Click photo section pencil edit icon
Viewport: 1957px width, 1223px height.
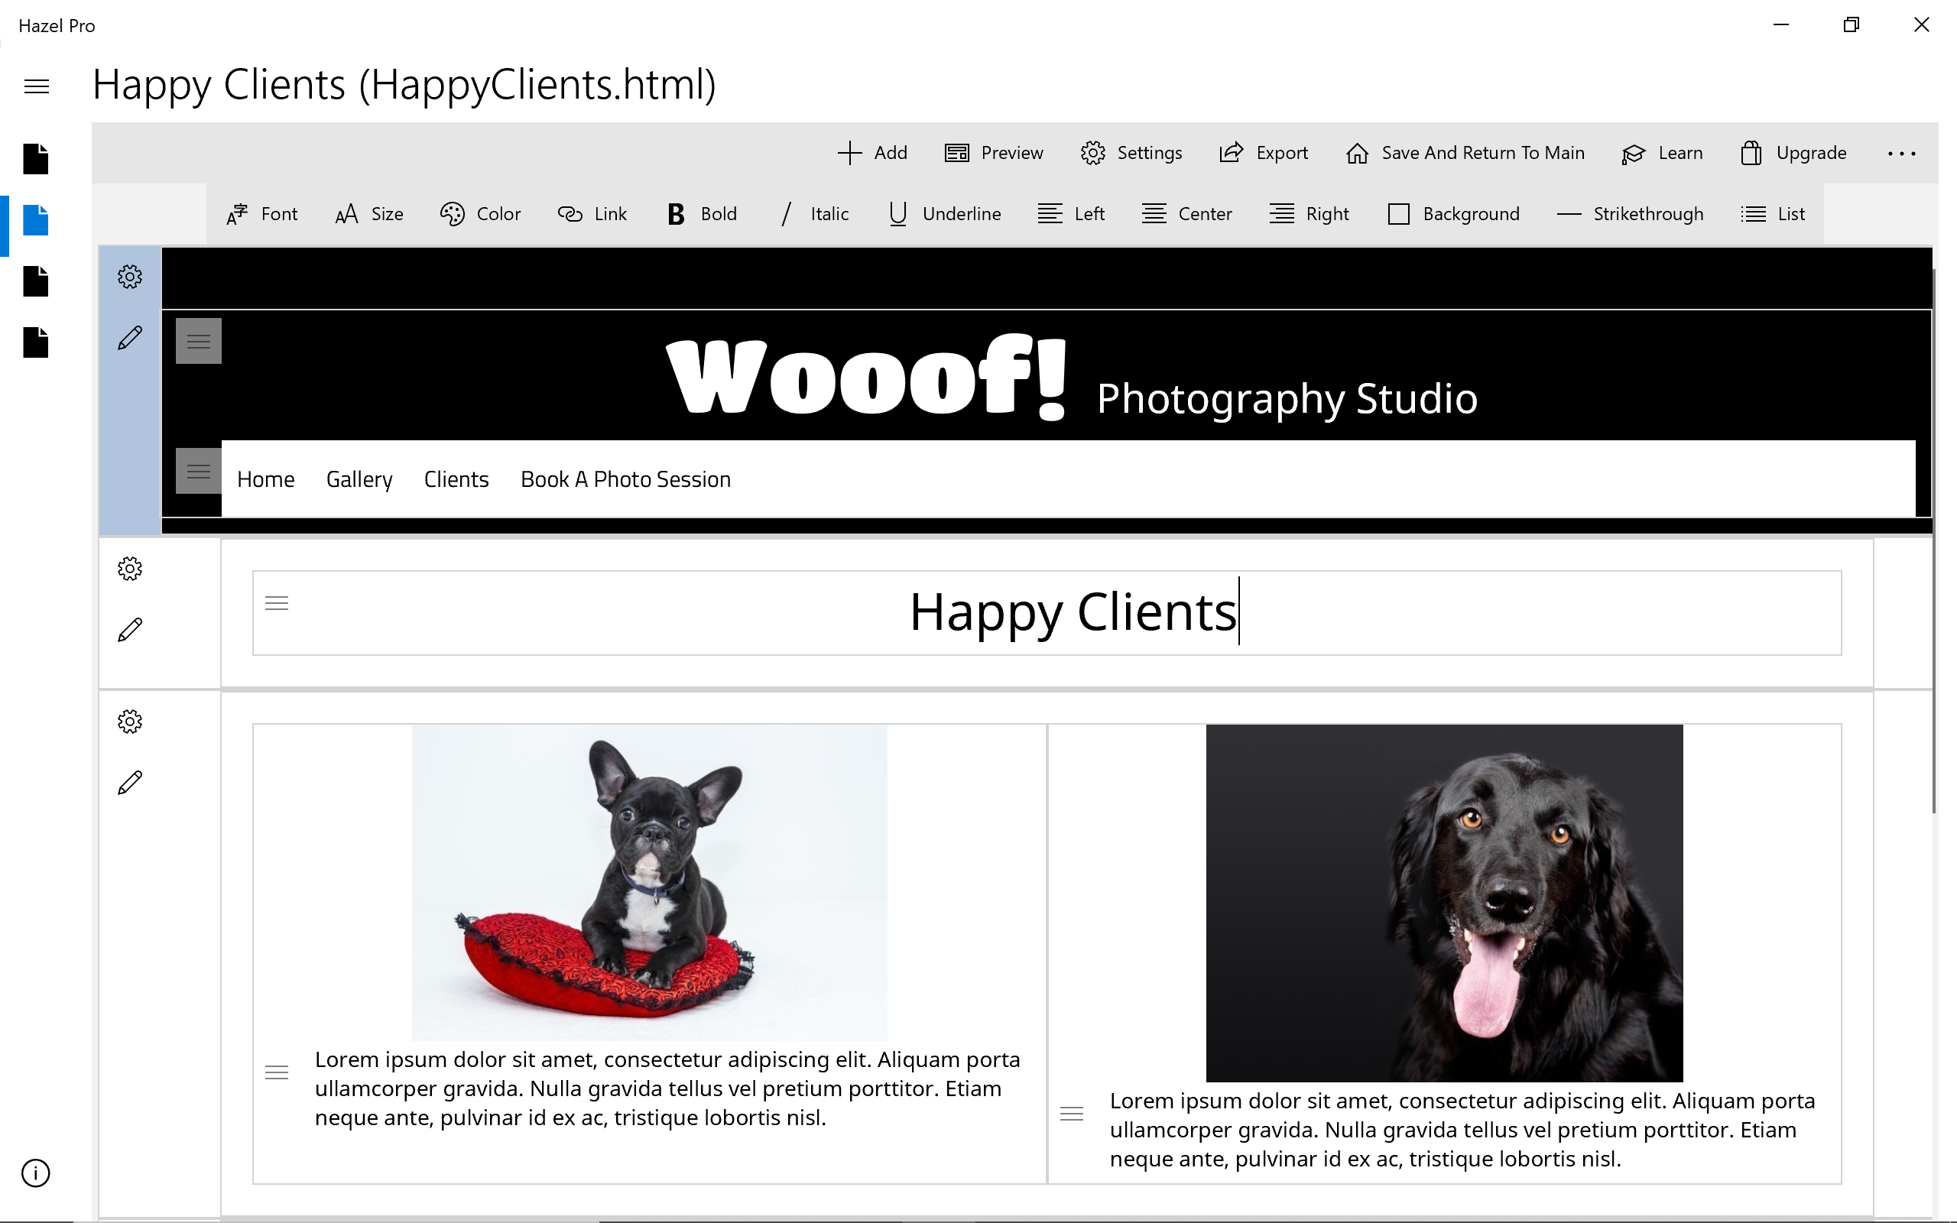[x=129, y=783]
